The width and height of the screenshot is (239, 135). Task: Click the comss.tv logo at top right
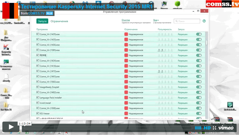pos(222,4)
